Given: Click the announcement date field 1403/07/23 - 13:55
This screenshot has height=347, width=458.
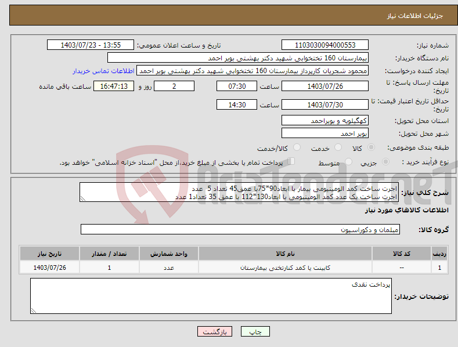Looking at the screenshot, I should tap(91, 45).
